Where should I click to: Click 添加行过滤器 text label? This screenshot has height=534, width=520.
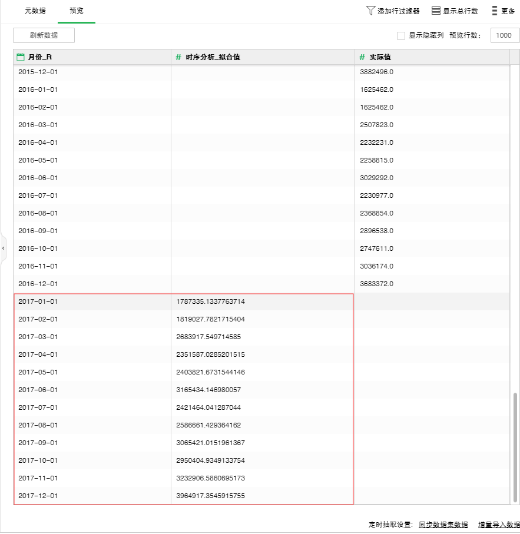398,11
